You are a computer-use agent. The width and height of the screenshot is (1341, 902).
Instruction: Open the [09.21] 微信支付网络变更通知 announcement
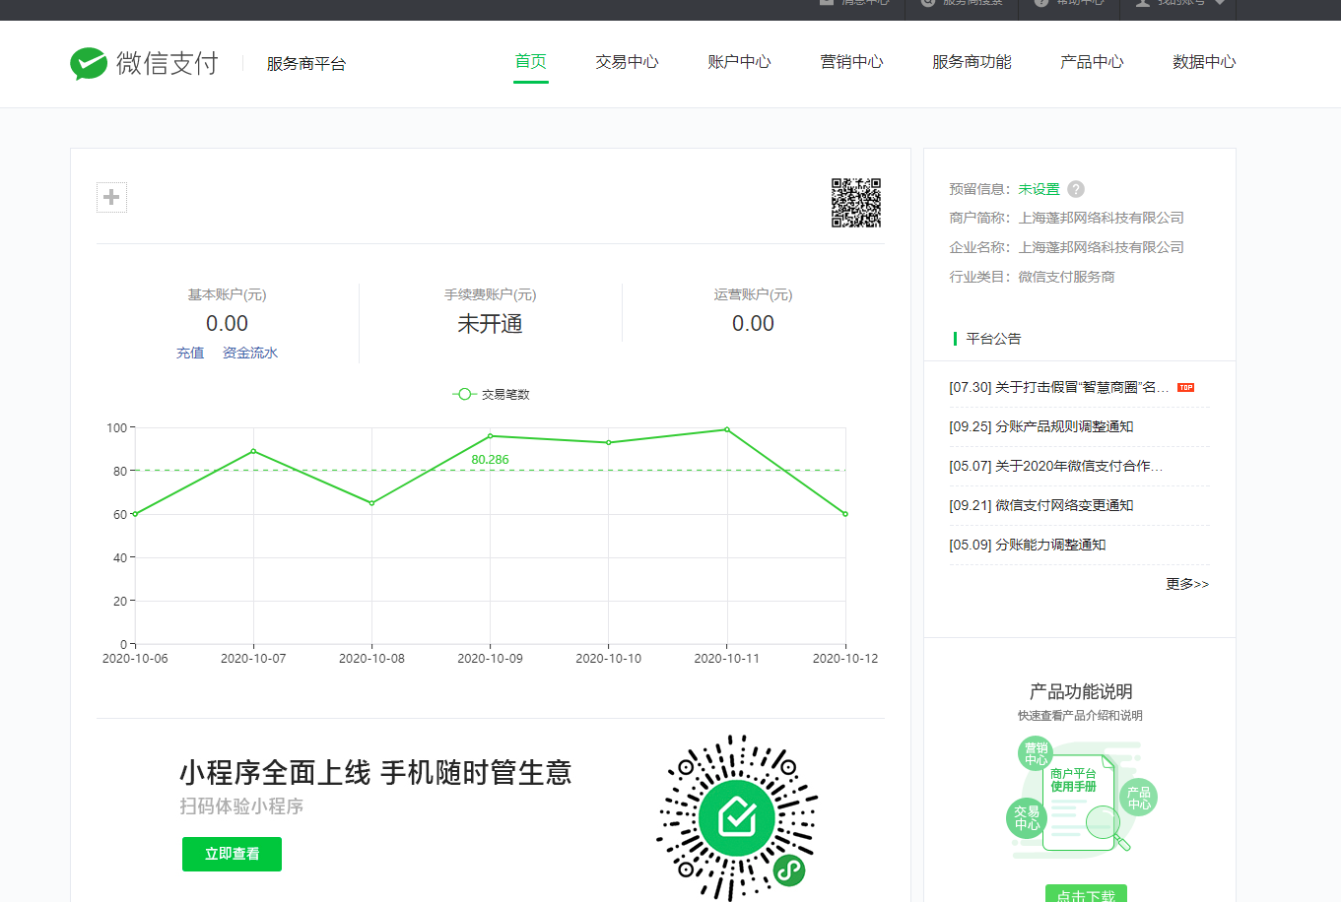(1041, 505)
